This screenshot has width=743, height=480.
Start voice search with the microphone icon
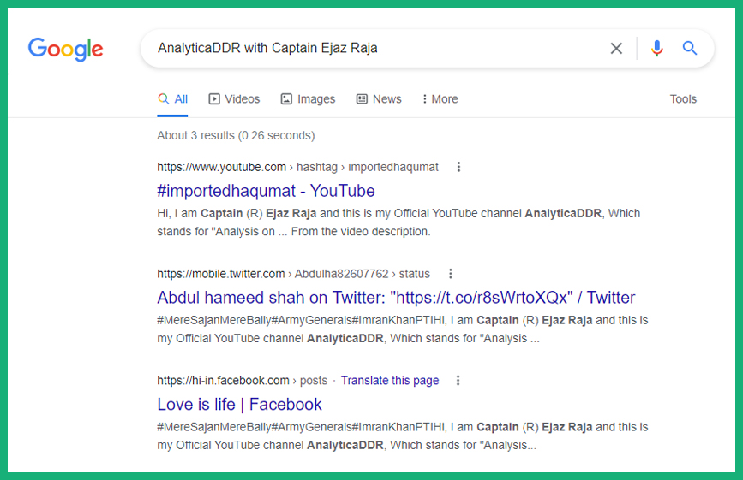click(x=656, y=48)
